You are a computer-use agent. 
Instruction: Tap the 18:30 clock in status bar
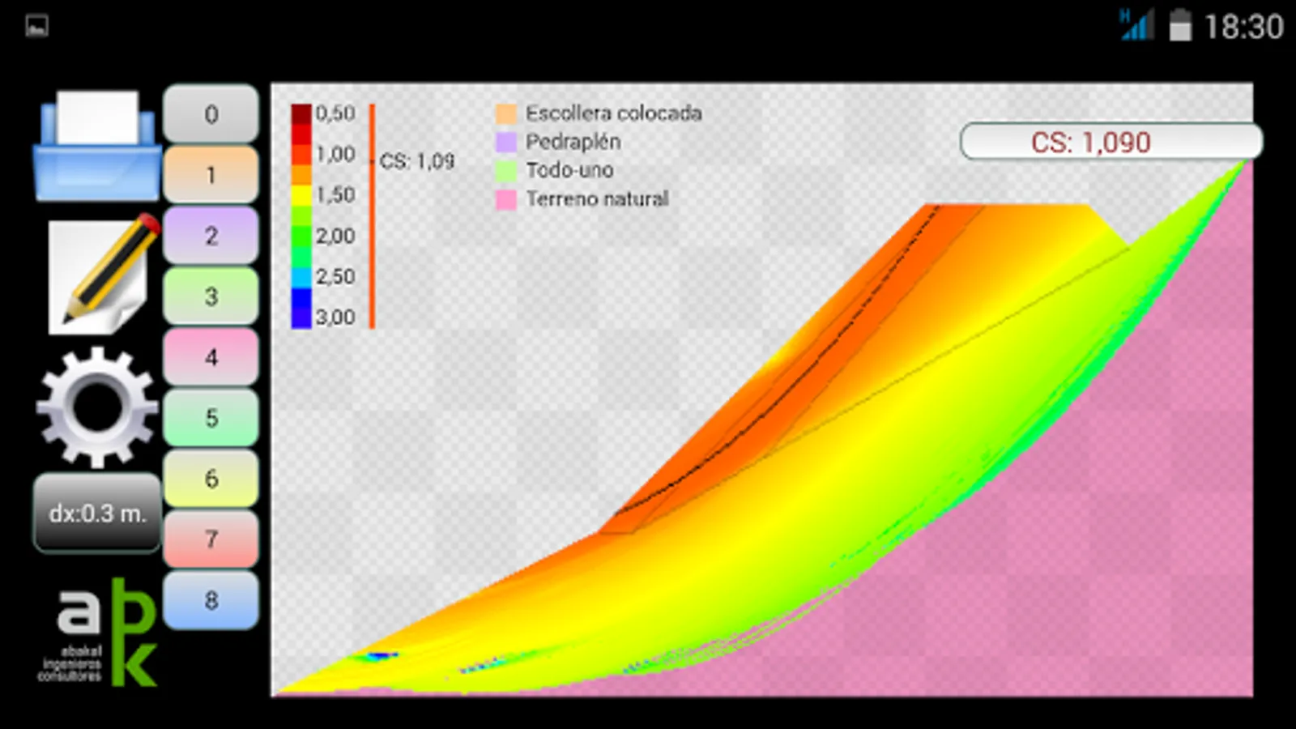(1243, 27)
